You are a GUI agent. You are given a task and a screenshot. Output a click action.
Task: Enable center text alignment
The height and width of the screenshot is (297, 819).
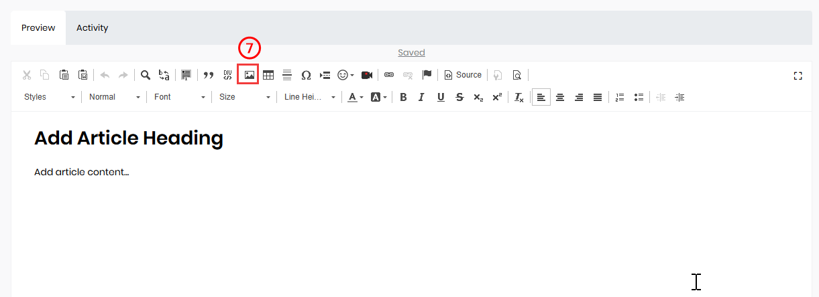(x=560, y=97)
